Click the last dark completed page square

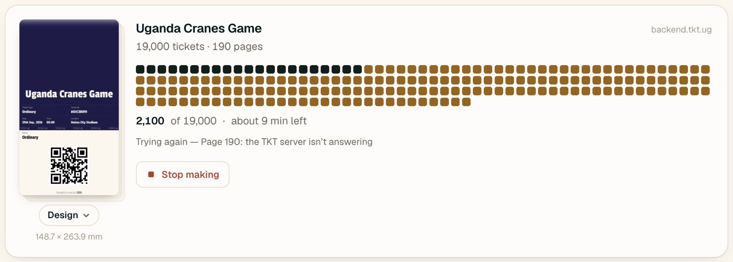358,69
